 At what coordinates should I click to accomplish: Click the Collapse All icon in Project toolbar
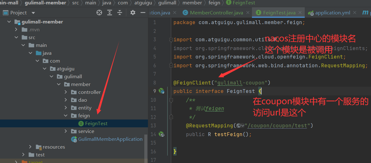coord(120,13)
